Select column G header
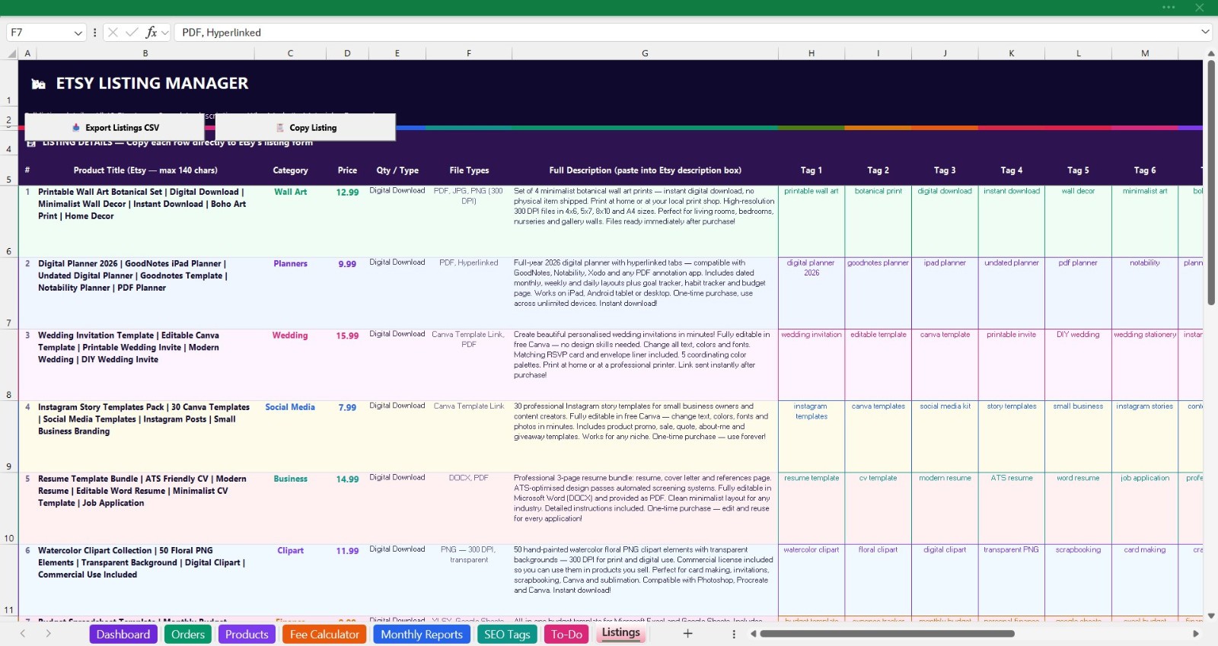1218x646 pixels. pyautogui.click(x=645, y=53)
